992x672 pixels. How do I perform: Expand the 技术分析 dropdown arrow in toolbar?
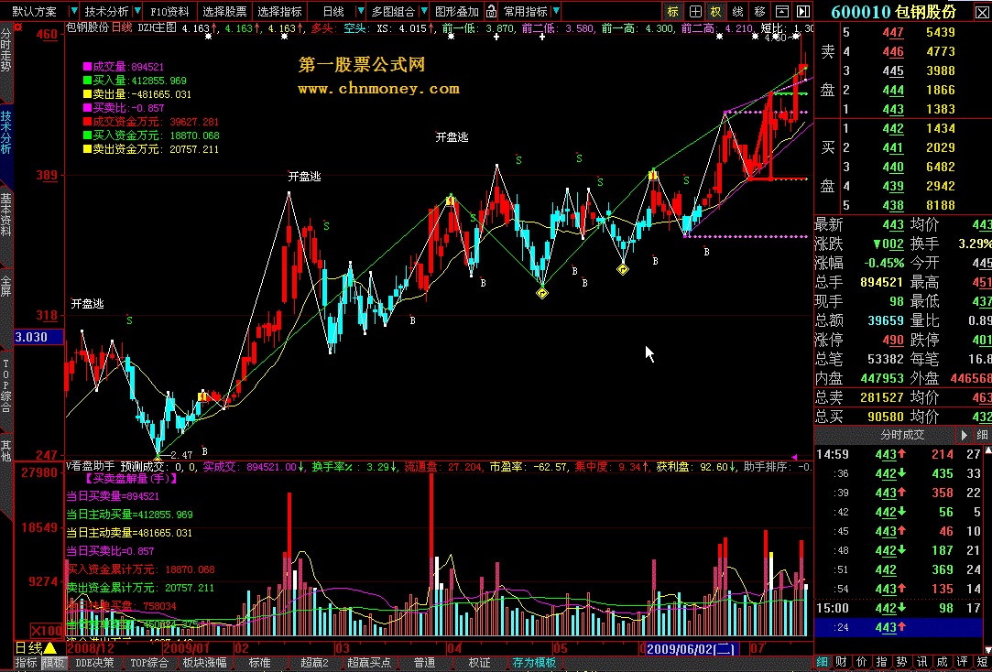[x=136, y=11]
